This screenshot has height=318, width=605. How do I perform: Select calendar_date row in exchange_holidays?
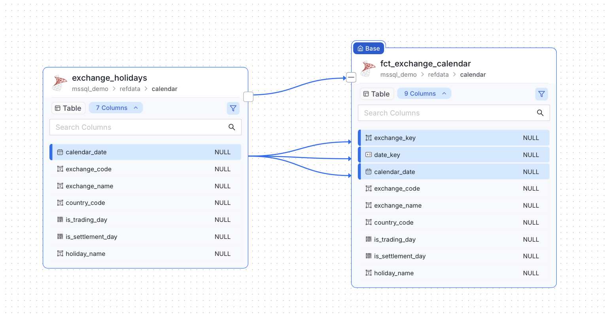click(x=146, y=152)
